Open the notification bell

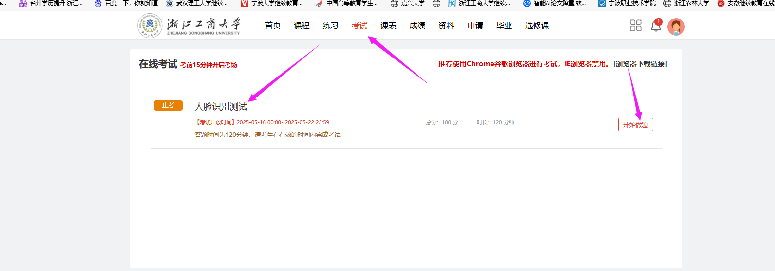[x=656, y=26]
